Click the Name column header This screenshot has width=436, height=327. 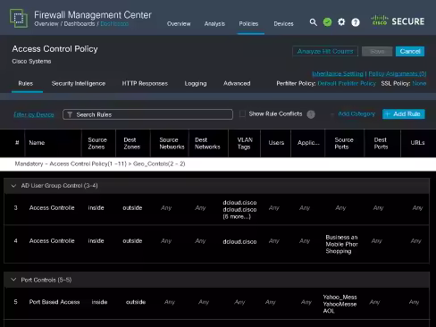tap(37, 143)
